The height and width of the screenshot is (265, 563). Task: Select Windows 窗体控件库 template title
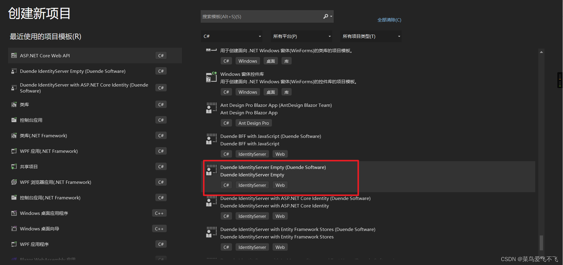242,74
